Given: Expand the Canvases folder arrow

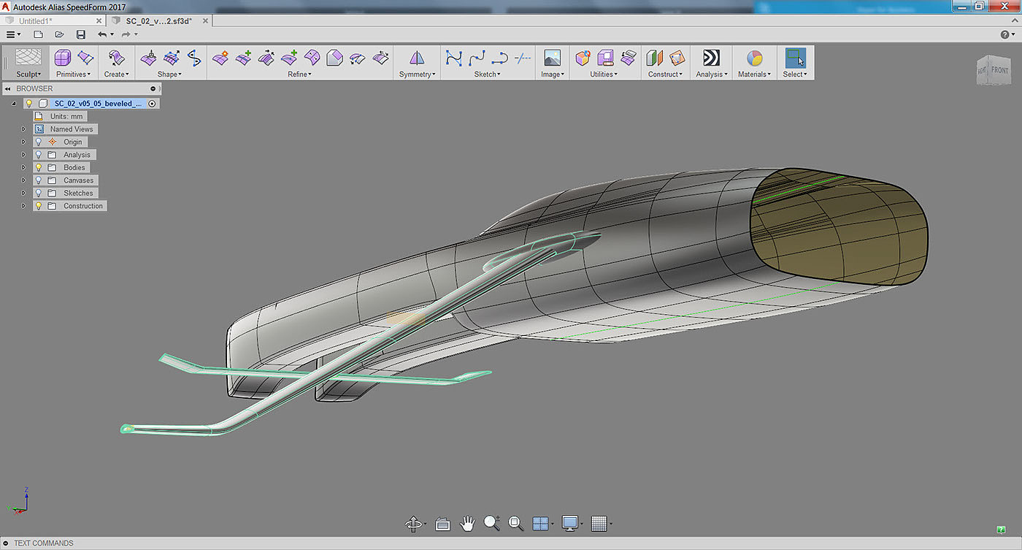Looking at the screenshot, I should [23, 180].
